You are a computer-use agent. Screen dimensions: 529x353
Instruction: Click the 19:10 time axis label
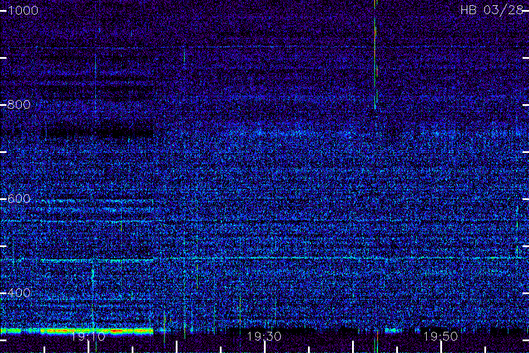(88, 337)
